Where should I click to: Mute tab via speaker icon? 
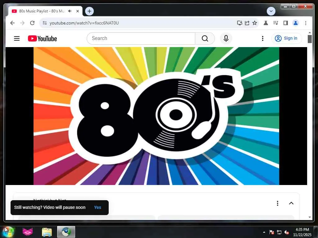pos(70,11)
